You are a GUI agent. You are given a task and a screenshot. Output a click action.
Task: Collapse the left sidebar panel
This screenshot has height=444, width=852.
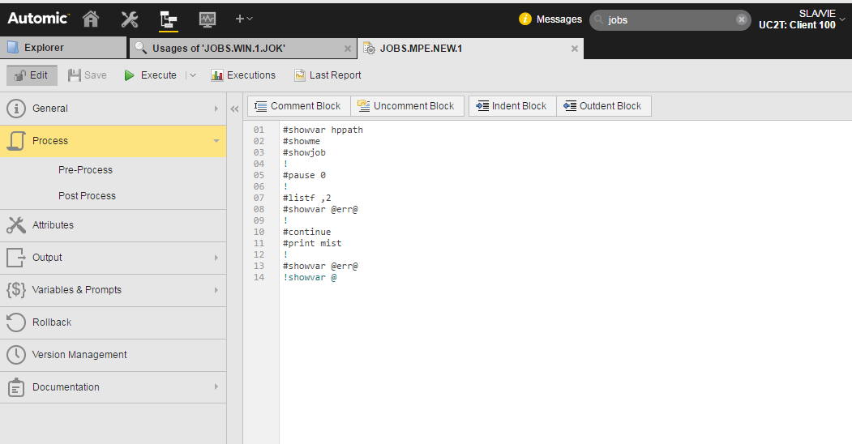[234, 109]
